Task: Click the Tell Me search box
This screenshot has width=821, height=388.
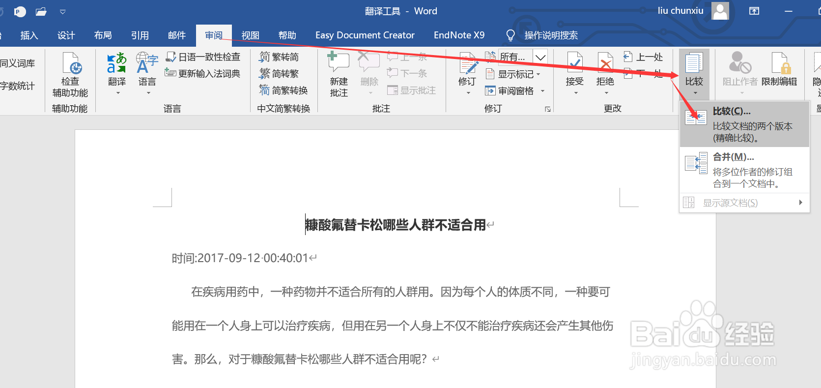Action: (x=551, y=35)
